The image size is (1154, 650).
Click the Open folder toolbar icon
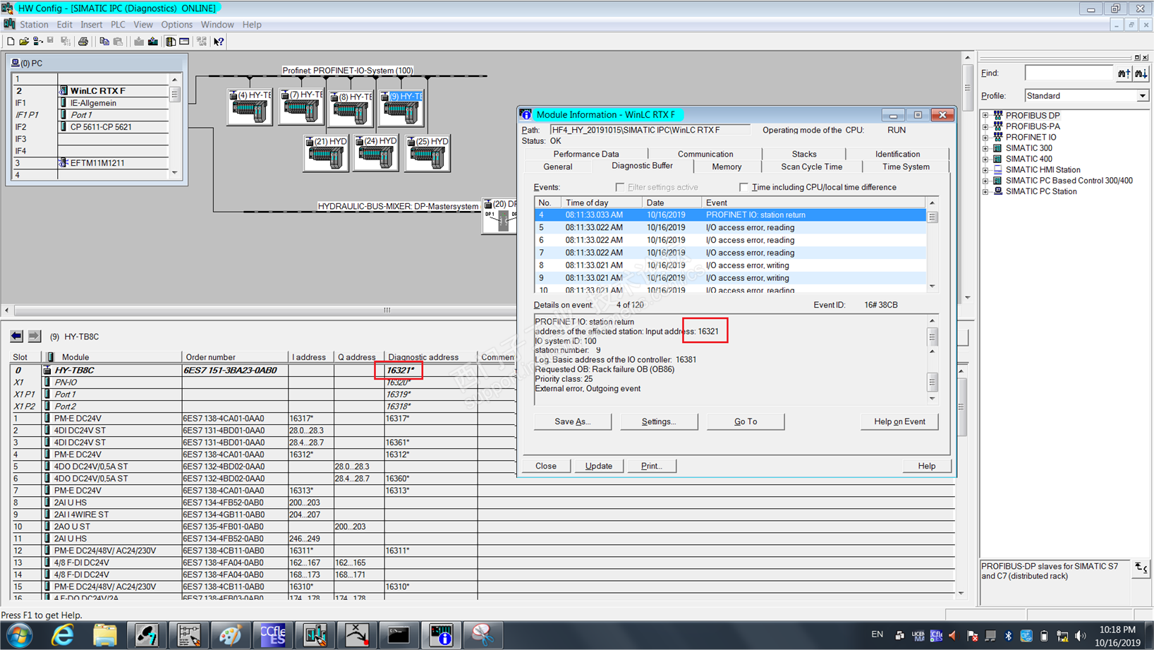(x=24, y=42)
